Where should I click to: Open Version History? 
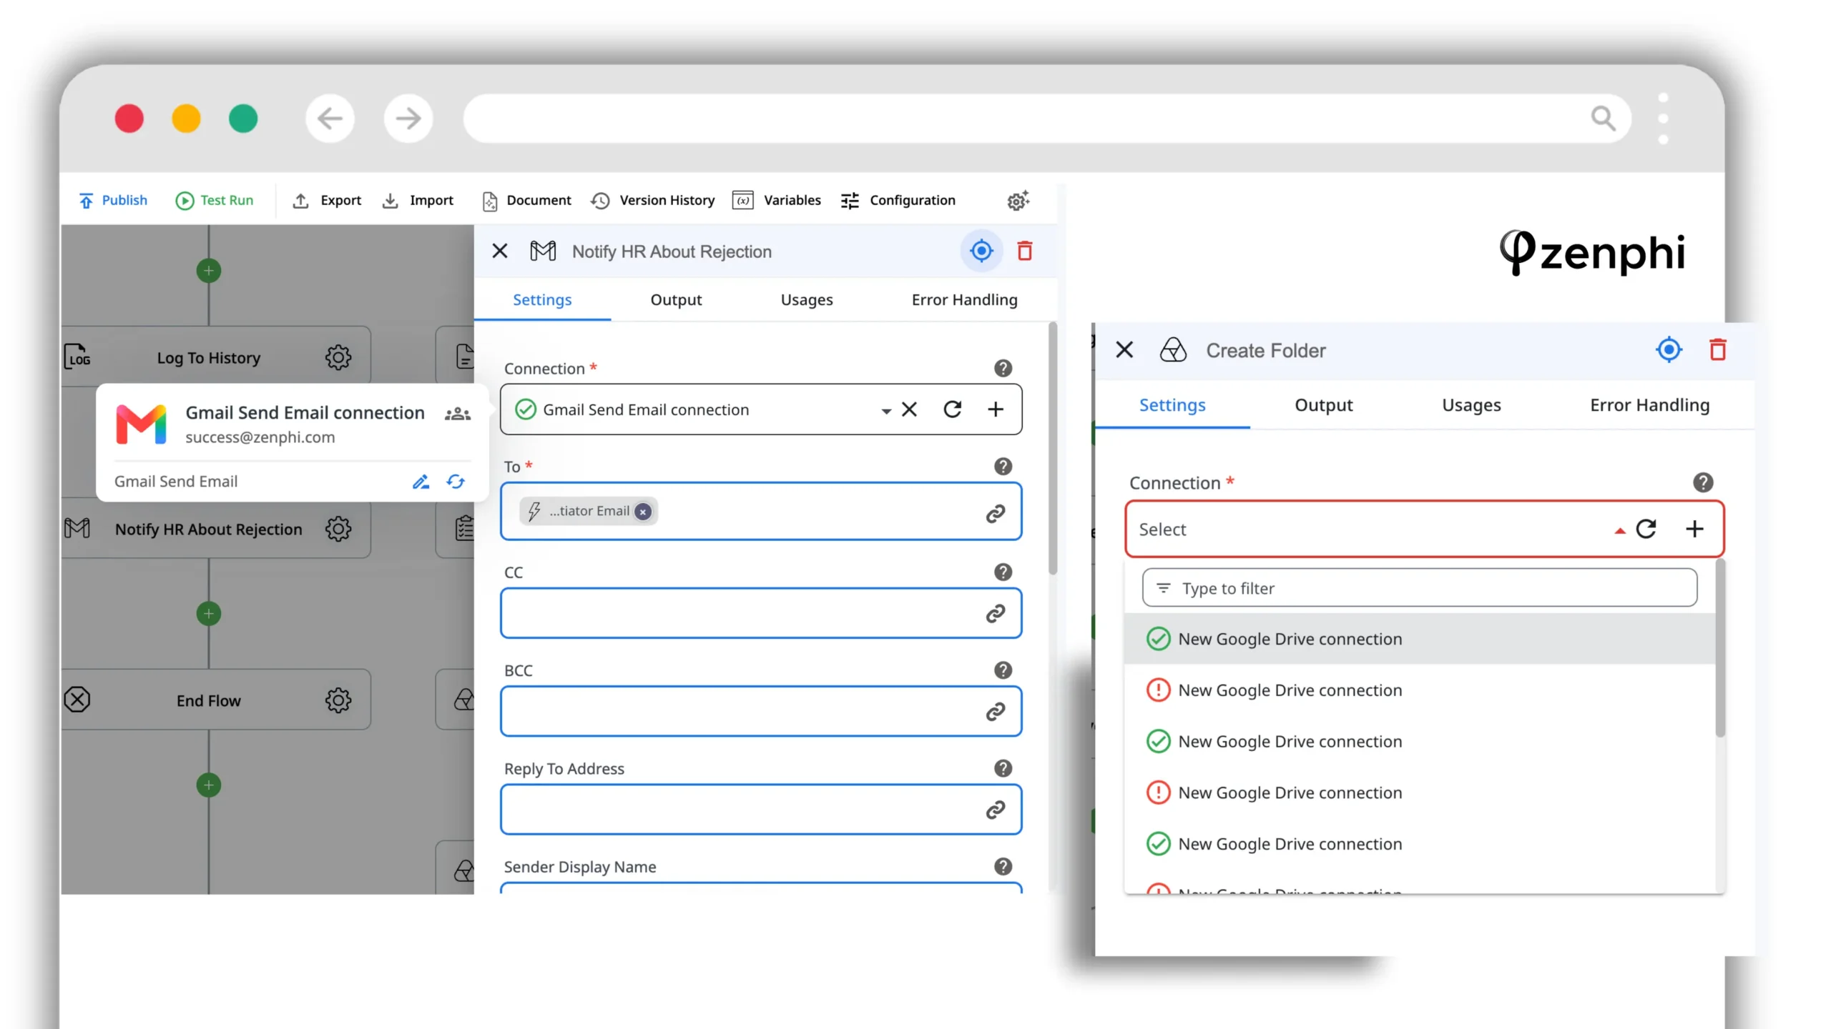(653, 200)
